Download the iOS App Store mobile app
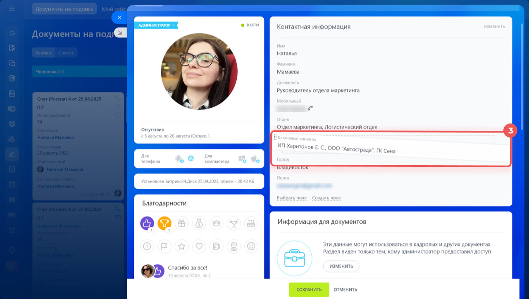This screenshot has height=299, width=529. click(191, 158)
